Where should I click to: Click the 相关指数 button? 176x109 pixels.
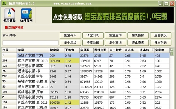click(138, 35)
